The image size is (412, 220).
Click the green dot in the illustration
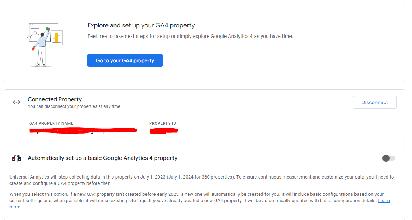click(47, 29)
